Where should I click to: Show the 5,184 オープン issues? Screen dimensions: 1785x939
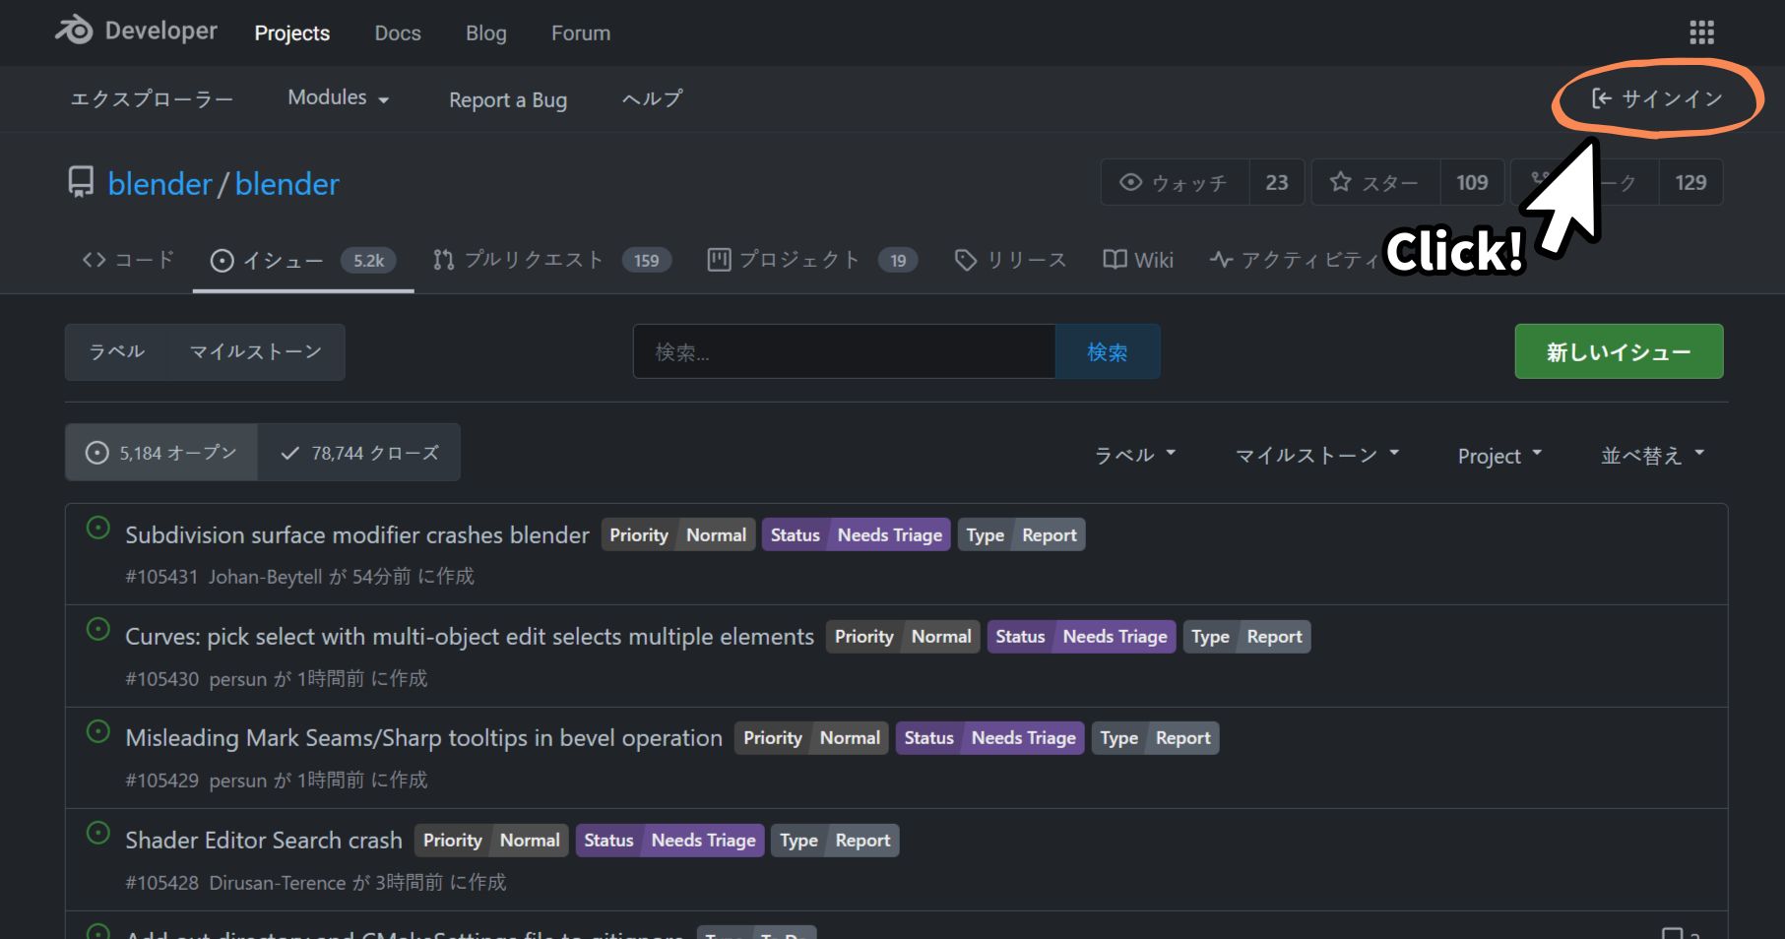coord(161,453)
